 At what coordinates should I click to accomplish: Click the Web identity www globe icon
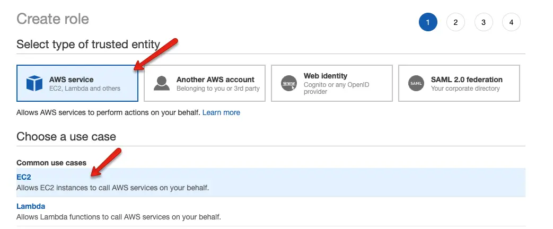coord(289,83)
